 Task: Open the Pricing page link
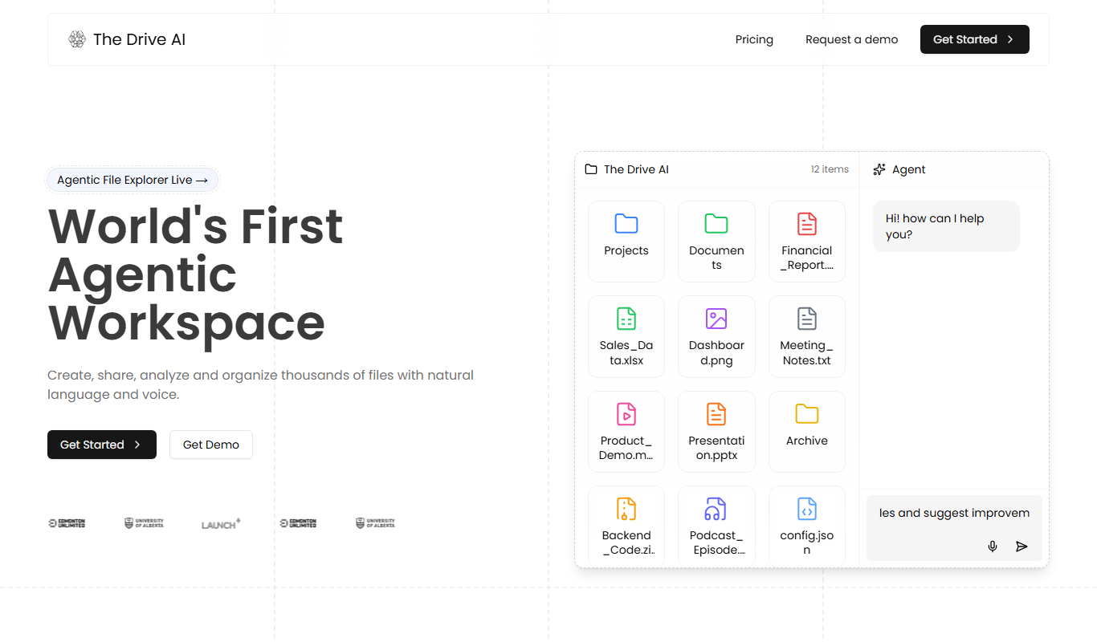point(754,39)
